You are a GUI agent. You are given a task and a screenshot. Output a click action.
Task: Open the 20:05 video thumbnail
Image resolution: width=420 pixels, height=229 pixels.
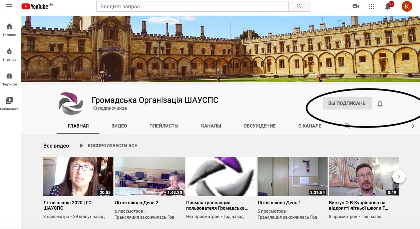click(78, 176)
